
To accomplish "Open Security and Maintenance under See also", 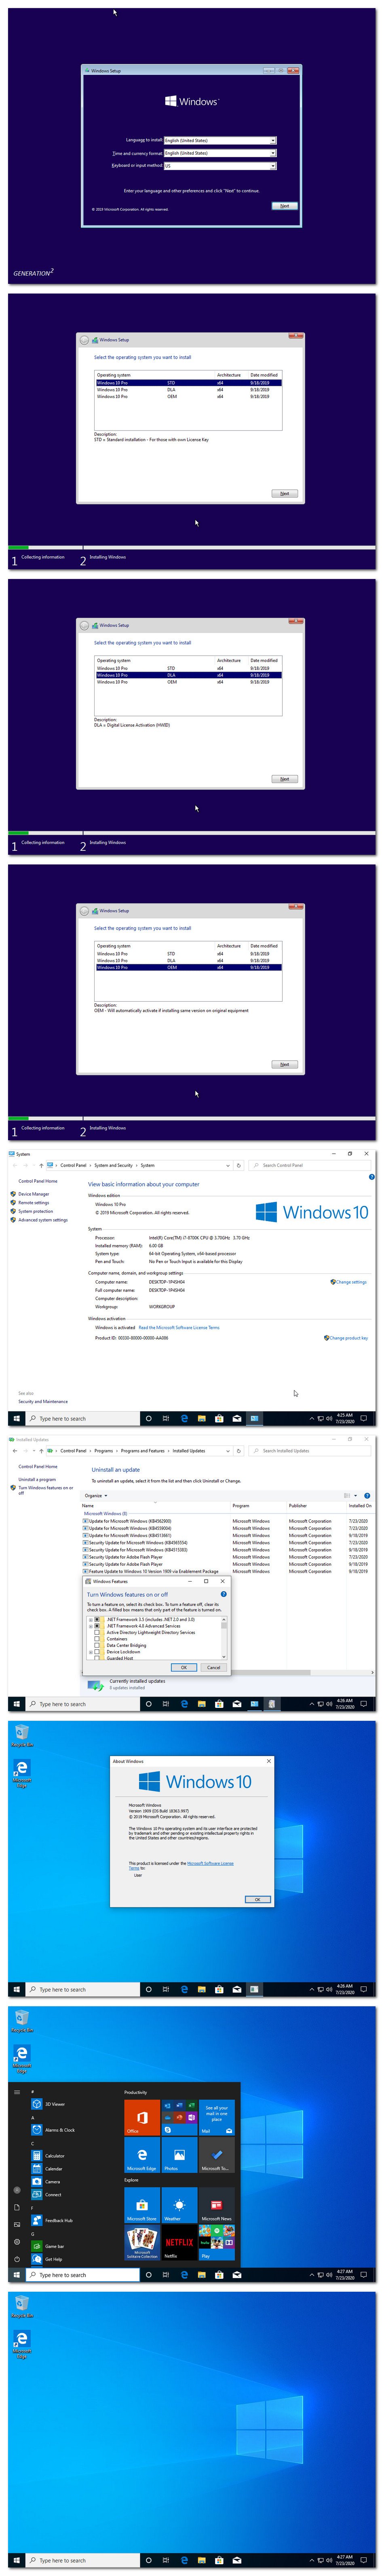I will pos(43,1401).
